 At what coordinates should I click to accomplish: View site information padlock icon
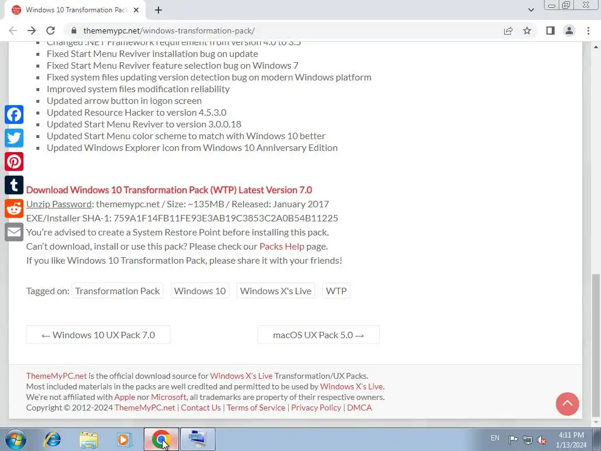point(75,31)
